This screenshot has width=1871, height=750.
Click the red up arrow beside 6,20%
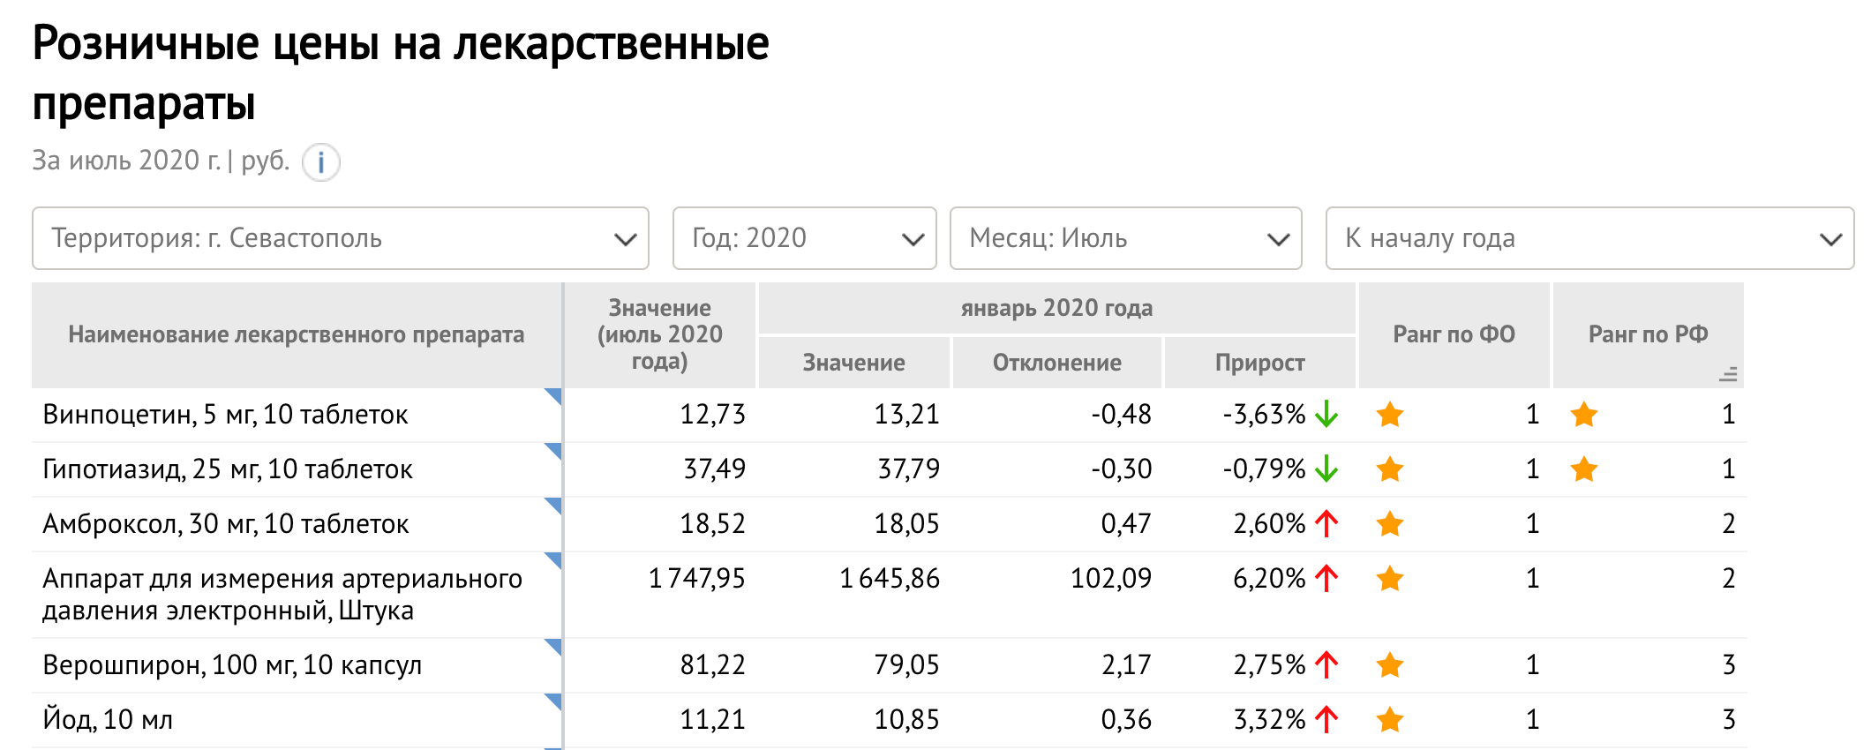[1326, 578]
